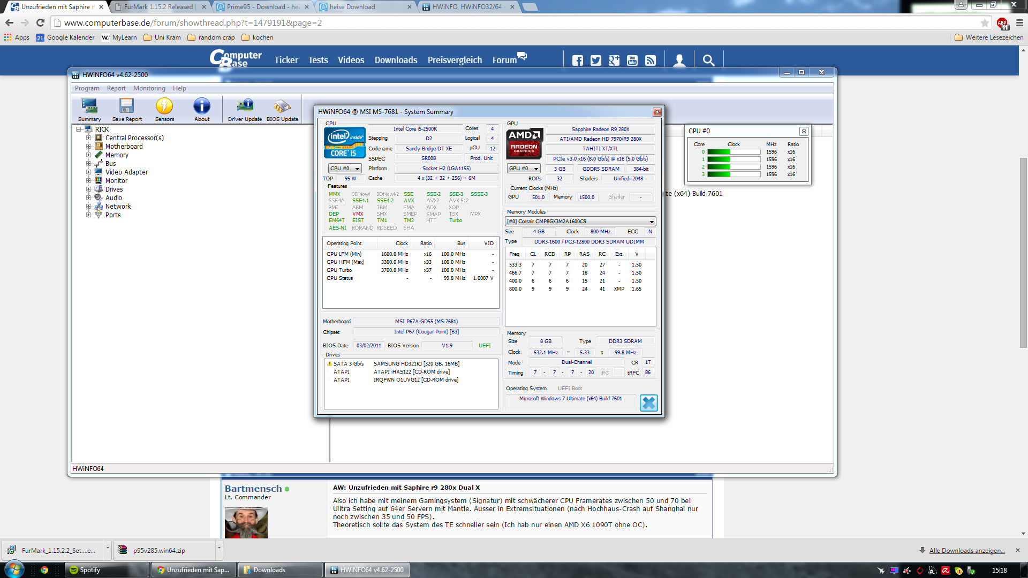Screen dimensions: 1028x578
Task: Click the AMD Radeon Graphics logo
Action: click(x=524, y=143)
